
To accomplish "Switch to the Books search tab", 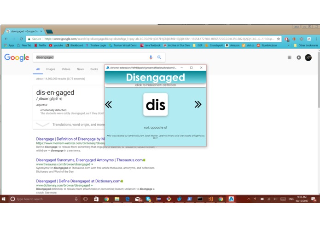I will click(94, 69).
